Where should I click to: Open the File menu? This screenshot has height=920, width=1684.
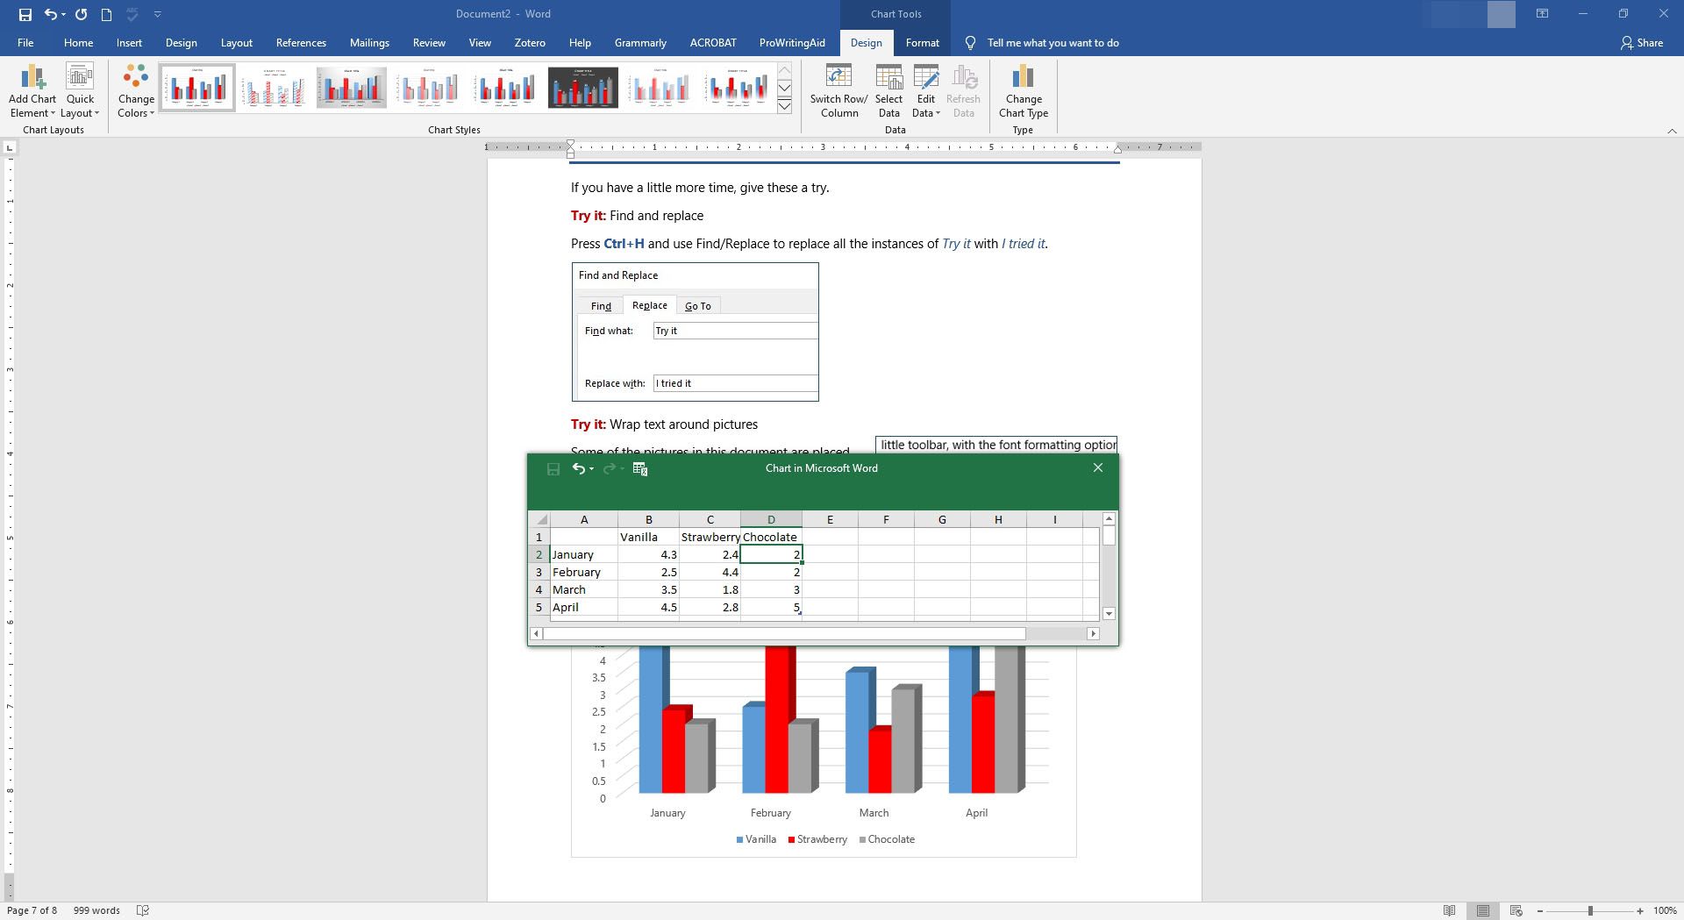click(25, 42)
